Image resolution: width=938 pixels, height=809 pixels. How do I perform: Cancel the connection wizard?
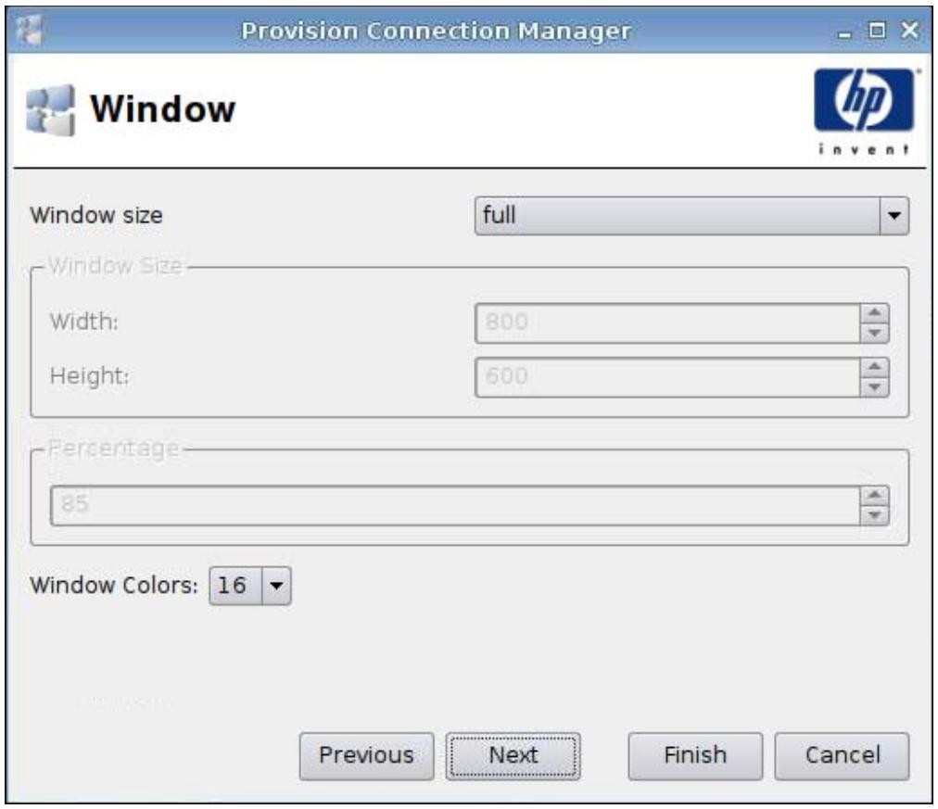[x=843, y=756]
